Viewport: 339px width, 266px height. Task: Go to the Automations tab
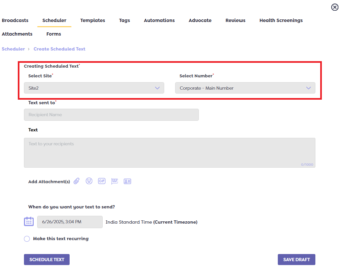click(x=159, y=20)
